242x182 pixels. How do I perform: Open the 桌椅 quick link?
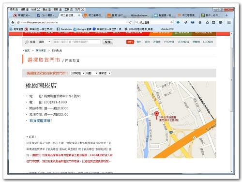click(147, 42)
